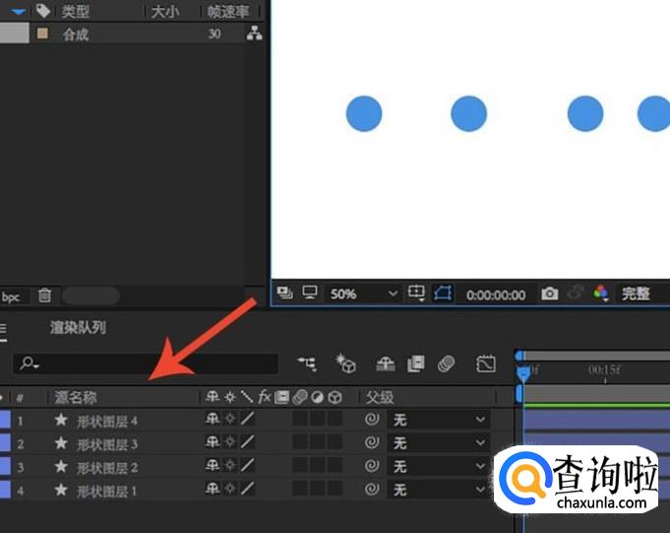Open the graph editor icon
Image resolution: width=670 pixels, height=533 pixels.
[x=485, y=364]
